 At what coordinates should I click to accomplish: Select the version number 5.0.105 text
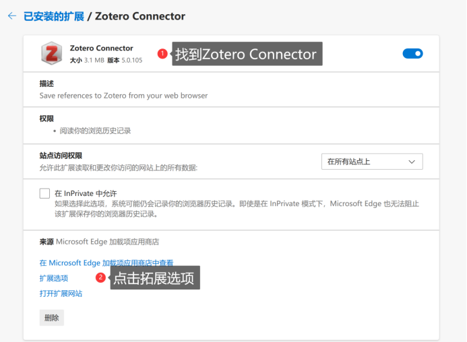point(132,60)
